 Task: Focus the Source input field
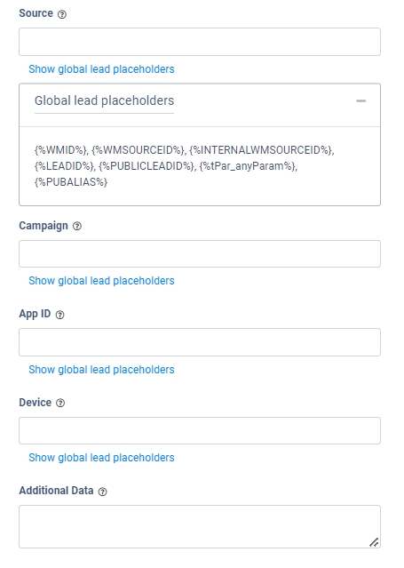[200, 42]
